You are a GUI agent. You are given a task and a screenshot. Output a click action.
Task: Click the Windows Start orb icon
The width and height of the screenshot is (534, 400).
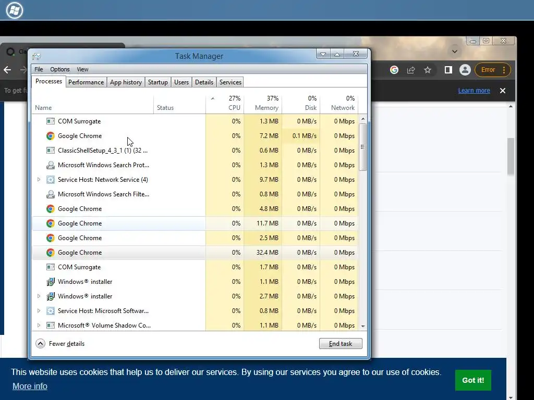14,10
